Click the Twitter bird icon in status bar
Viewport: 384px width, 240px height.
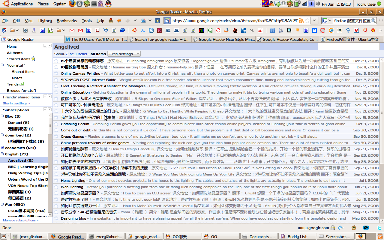coord(379,228)
